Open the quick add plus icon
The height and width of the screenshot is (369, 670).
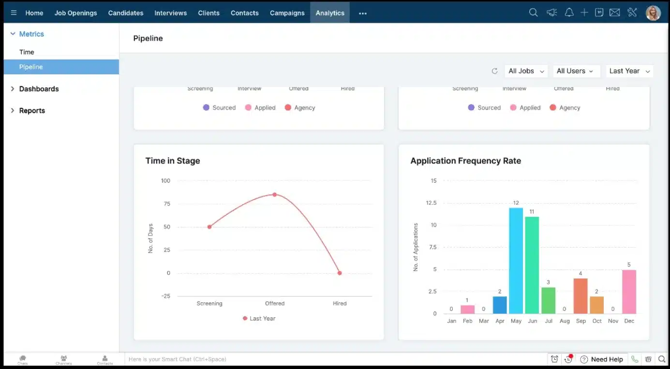point(583,13)
